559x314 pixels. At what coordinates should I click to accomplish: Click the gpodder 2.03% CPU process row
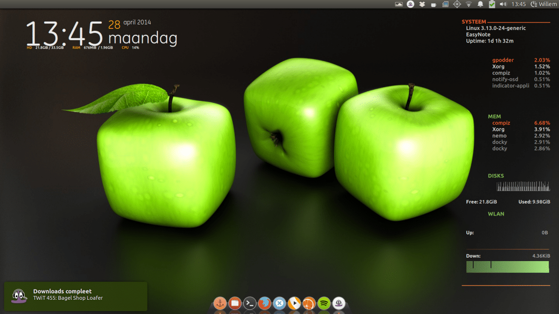pos(521,60)
